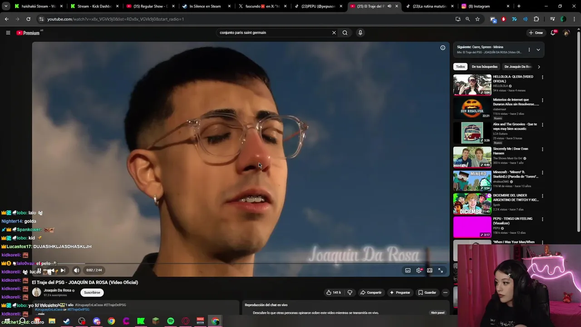Go back in browser history

point(6,19)
